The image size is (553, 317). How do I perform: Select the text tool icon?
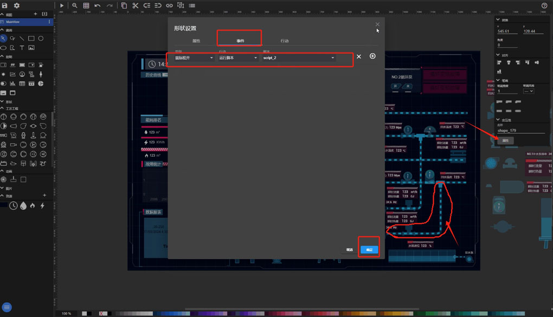(x=22, y=48)
